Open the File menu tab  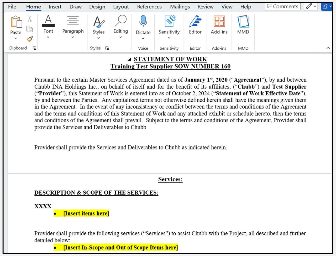click(12, 7)
